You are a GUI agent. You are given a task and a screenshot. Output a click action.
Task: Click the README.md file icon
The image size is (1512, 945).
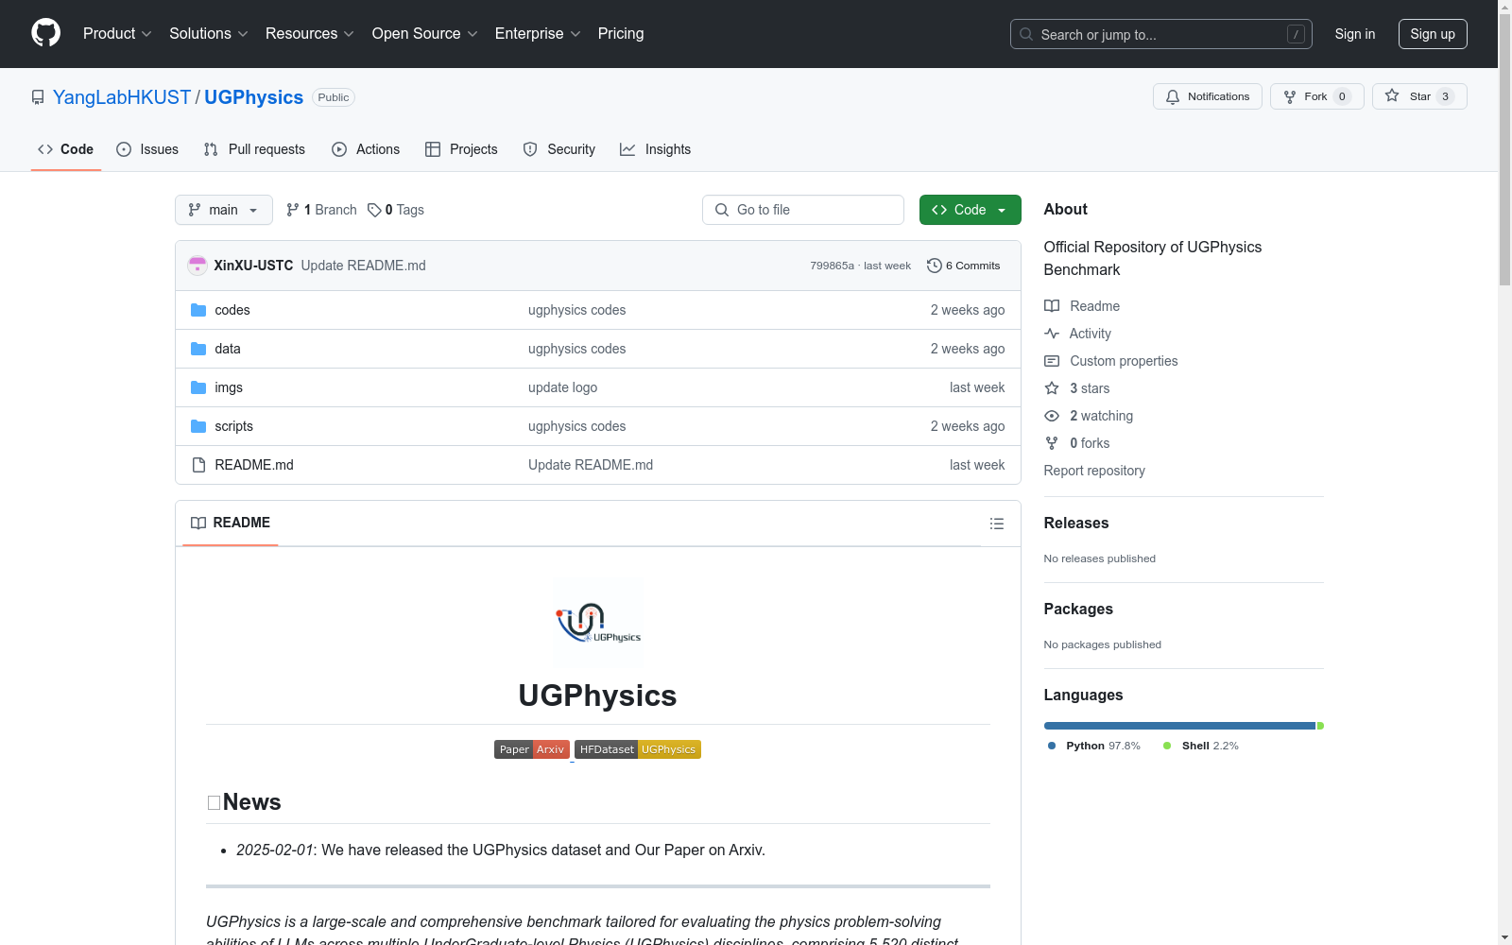point(198,465)
